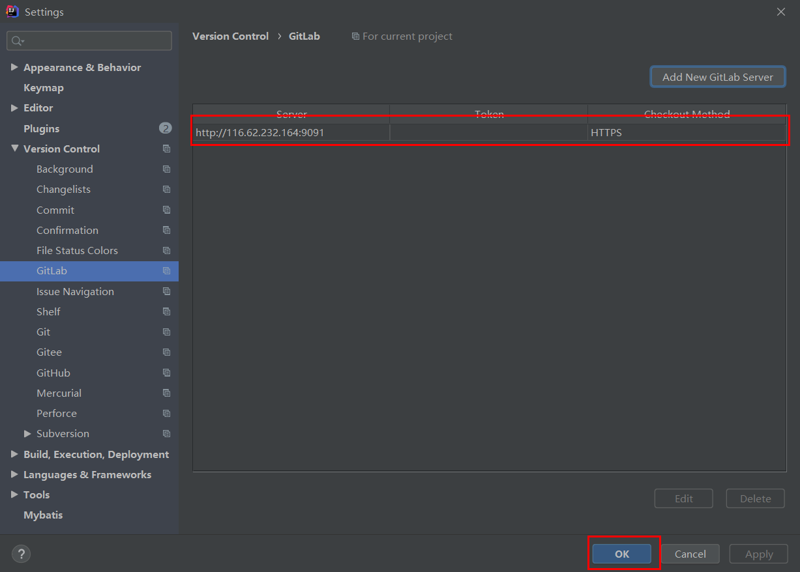800x572 pixels.
Task: Click the Plugins update count badge
Action: click(165, 128)
